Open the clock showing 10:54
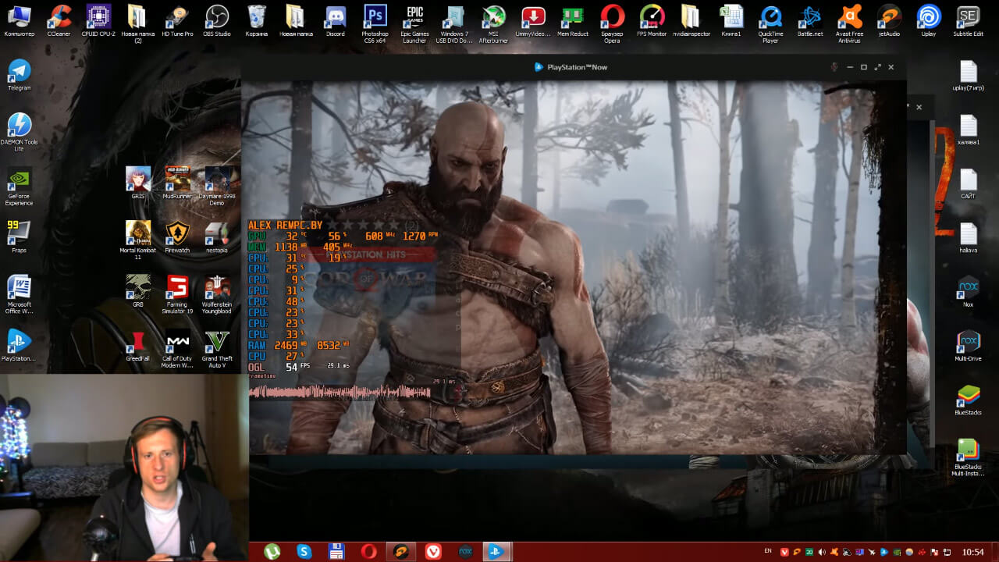 972,552
